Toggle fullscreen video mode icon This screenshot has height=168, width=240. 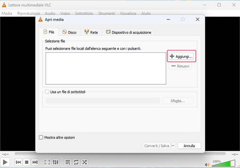tap(47, 162)
